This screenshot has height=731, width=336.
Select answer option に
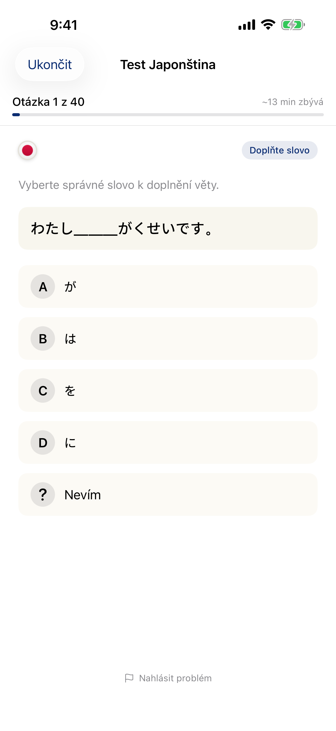coord(168,442)
